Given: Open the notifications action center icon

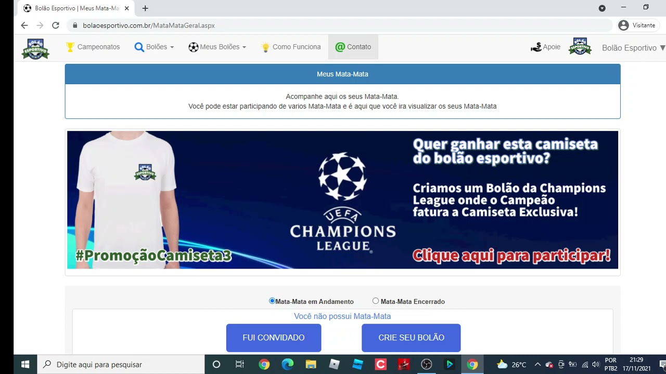Looking at the screenshot, I should (662, 364).
